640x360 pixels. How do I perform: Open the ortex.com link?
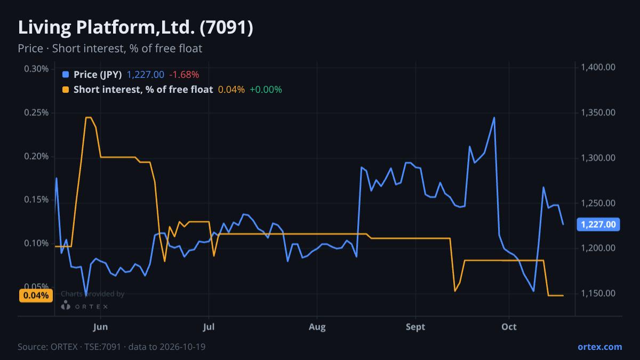click(599, 347)
